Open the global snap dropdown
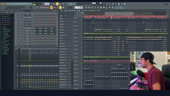The image size is (170, 96). (x=69, y=8)
